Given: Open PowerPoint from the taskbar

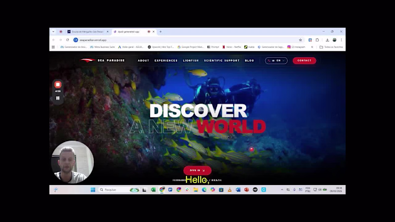Looking at the screenshot, I should point(246,190).
